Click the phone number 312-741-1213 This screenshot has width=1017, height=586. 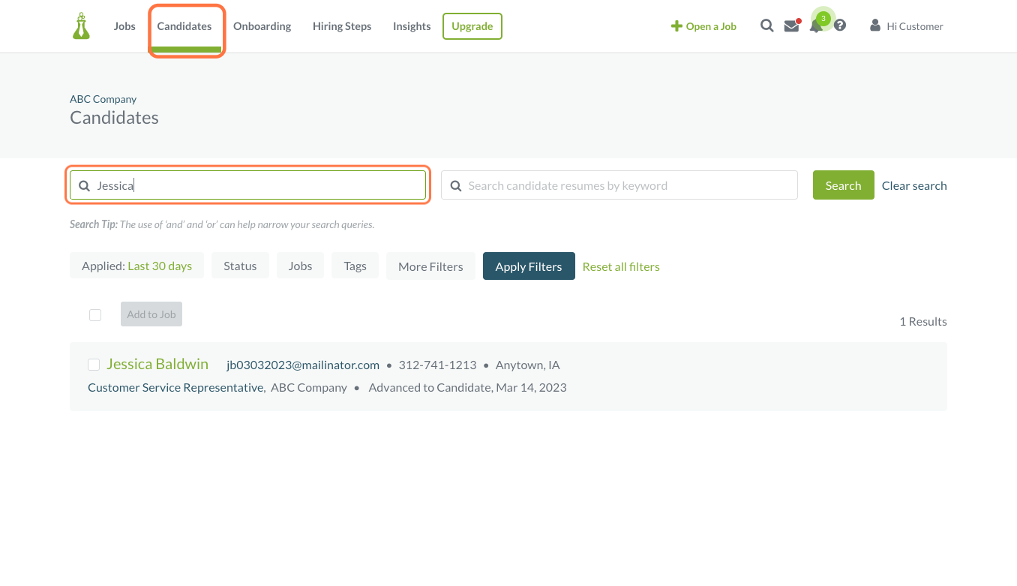[x=437, y=365]
